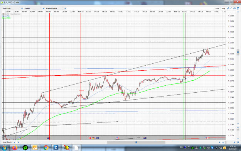Click the chart snapshot icon in toolbar
Viewport: 241px width, 151px height.
pos(234,8)
